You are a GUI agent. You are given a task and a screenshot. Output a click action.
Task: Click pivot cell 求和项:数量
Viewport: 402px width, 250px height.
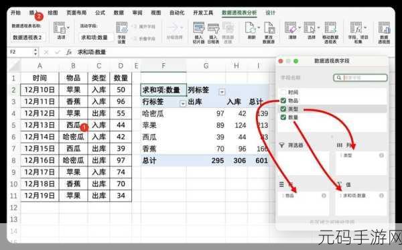click(x=163, y=90)
